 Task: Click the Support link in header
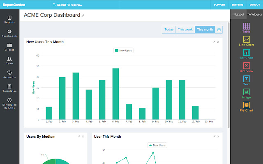(219, 5)
